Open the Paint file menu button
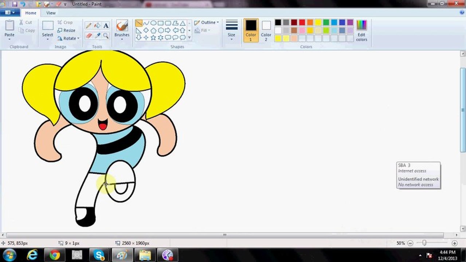Screen dimensions: 466x262 coord(10,13)
